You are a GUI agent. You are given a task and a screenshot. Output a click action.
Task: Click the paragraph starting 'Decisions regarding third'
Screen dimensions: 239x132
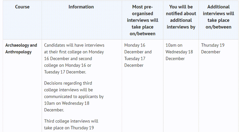pos(74,96)
